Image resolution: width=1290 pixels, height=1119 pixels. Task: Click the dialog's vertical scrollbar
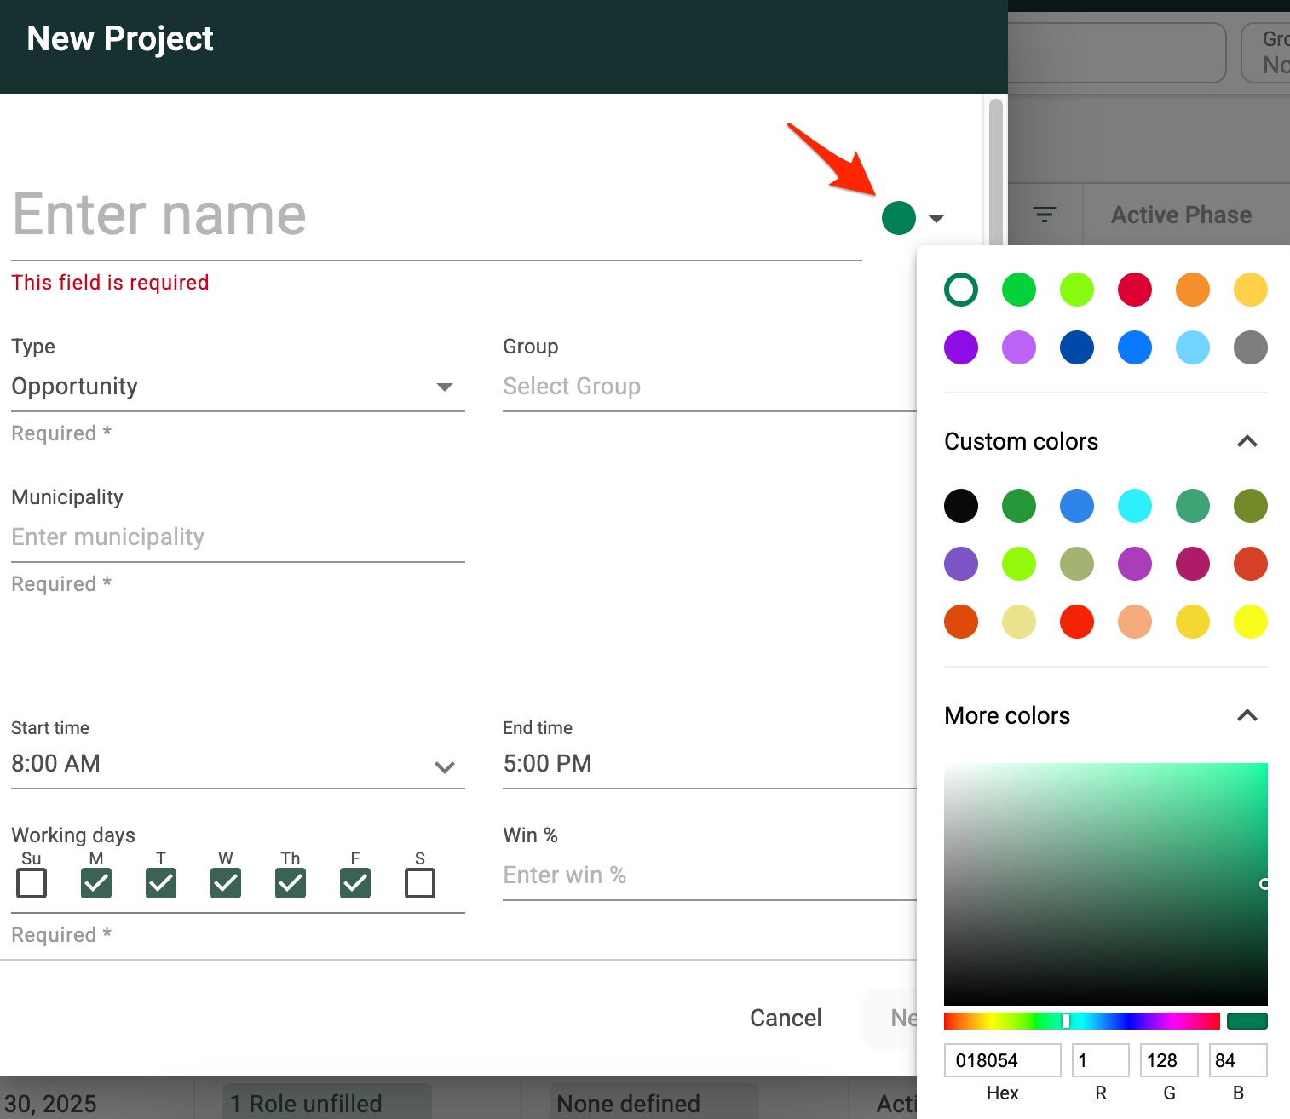[x=995, y=175]
